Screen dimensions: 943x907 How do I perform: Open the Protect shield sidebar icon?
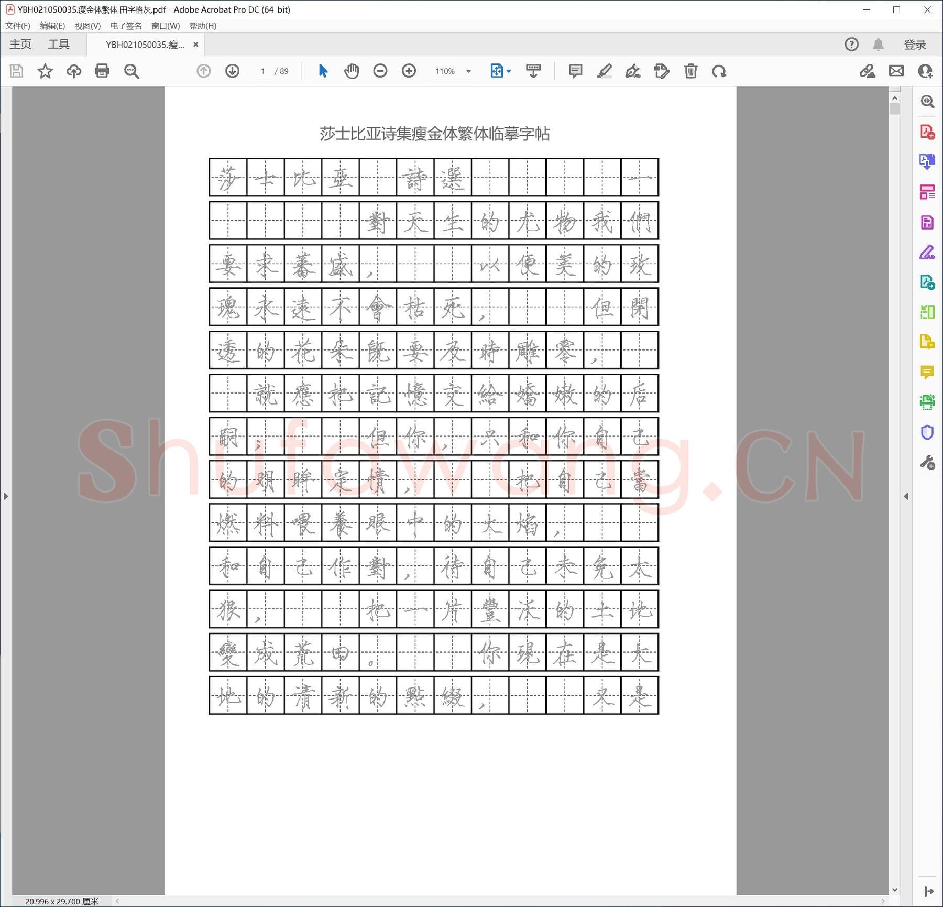(927, 433)
